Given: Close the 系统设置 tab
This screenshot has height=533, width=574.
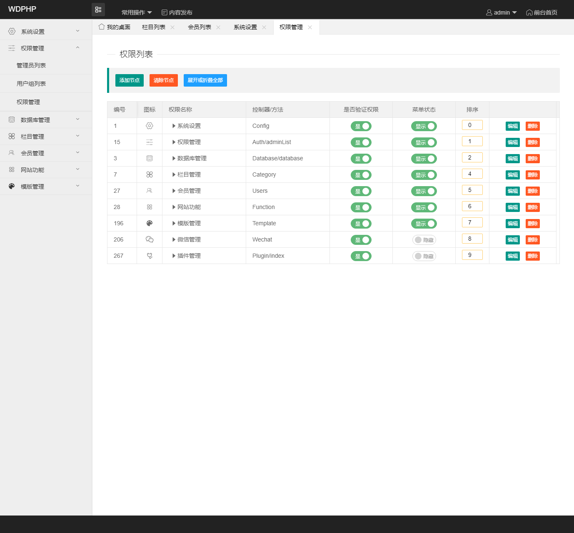Looking at the screenshot, I should coord(264,27).
